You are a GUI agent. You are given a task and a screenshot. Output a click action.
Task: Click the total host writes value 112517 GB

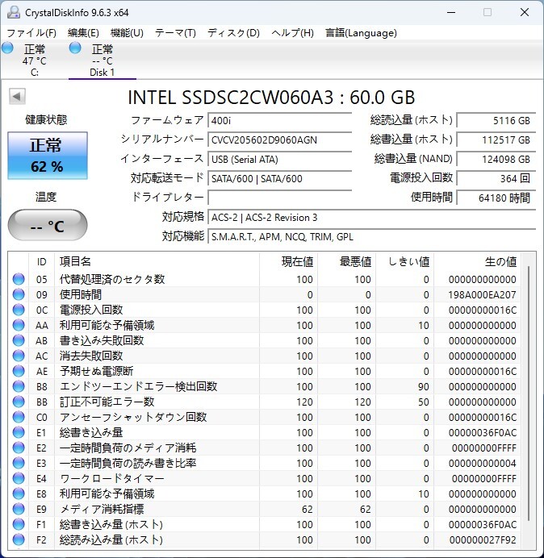[x=496, y=139]
